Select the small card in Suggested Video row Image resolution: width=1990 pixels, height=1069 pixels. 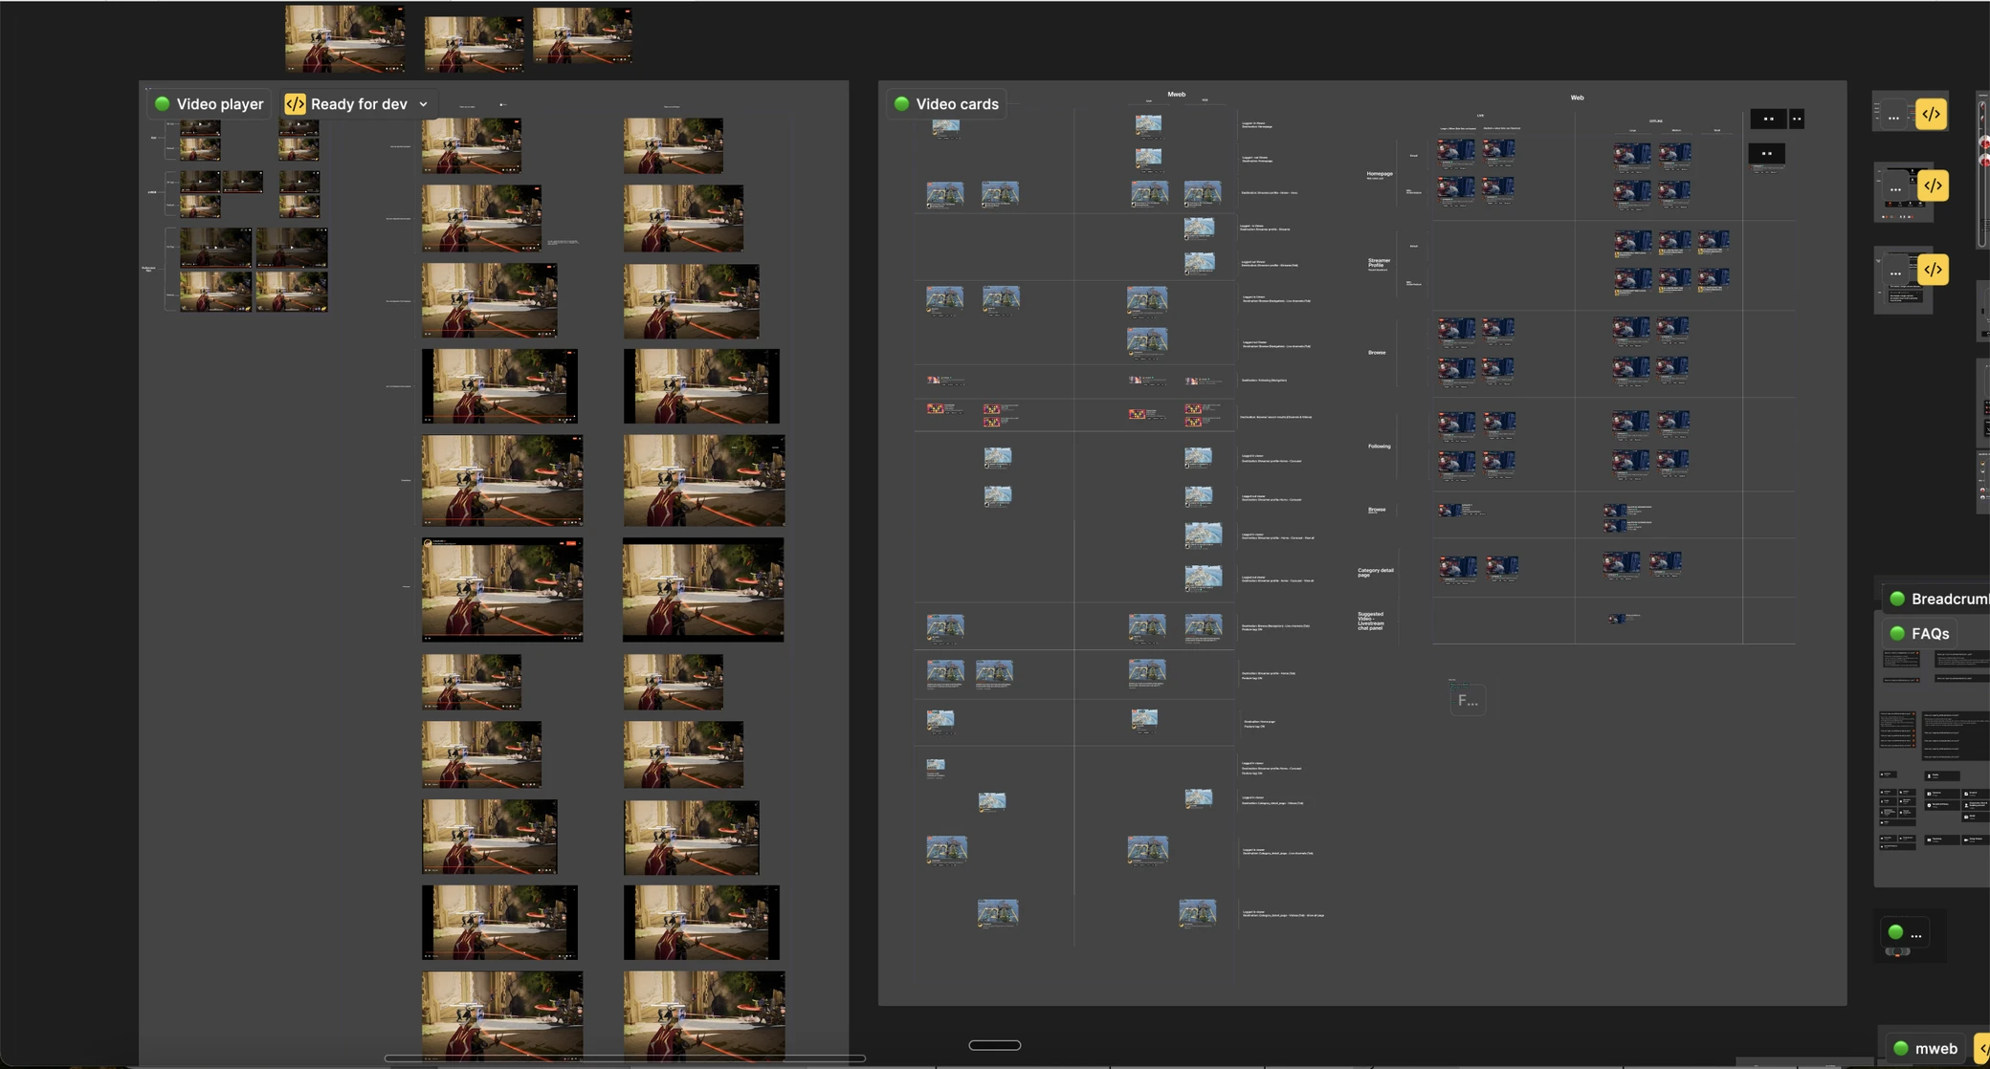tap(1624, 618)
